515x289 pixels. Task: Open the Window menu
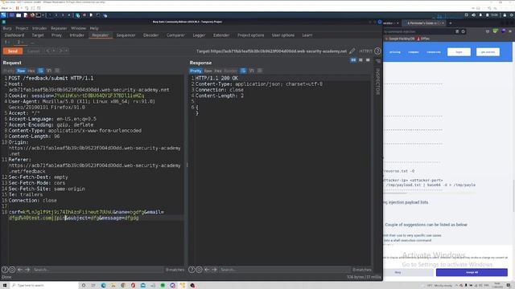pyautogui.click(x=79, y=29)
